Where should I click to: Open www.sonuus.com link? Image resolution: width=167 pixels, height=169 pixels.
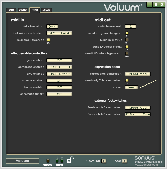146,165
